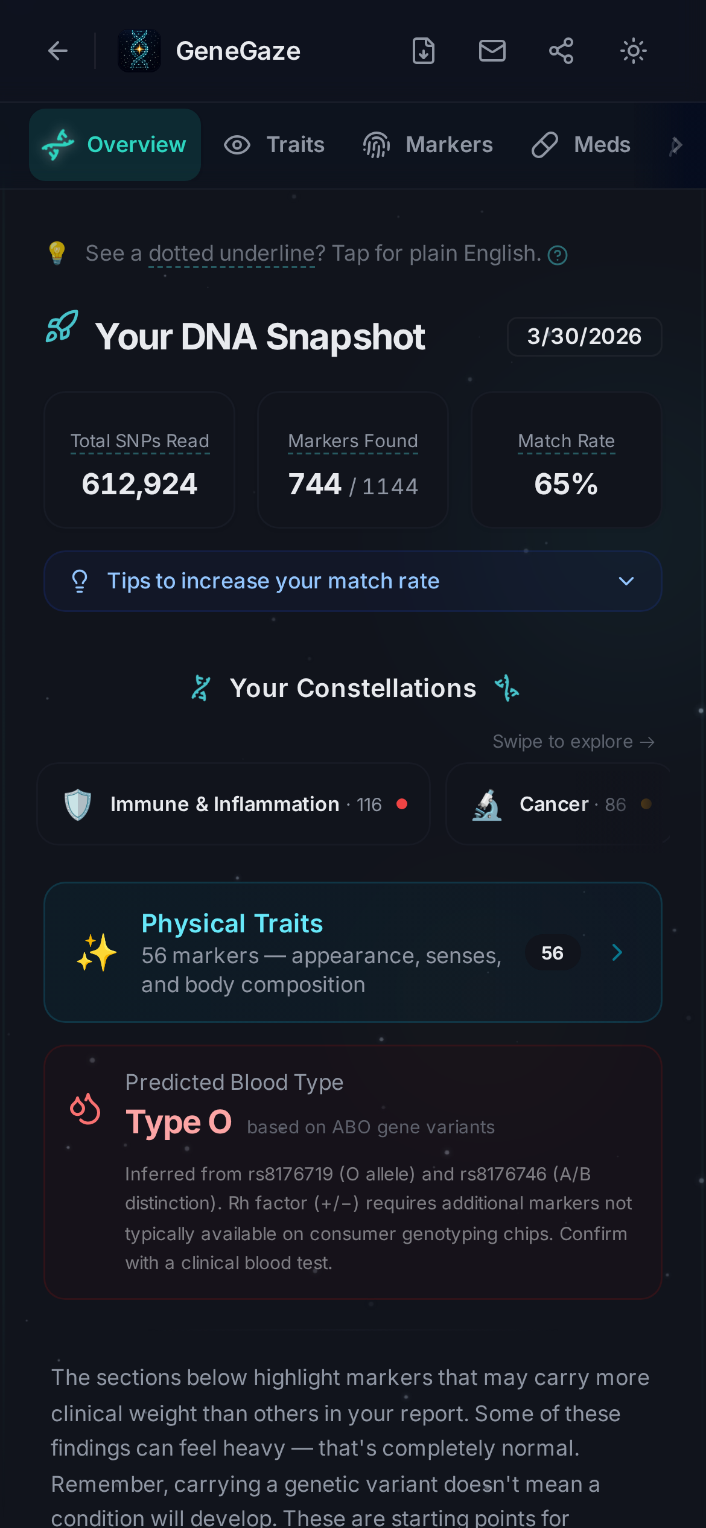The image size is (706, 1528).
Task: Tap the red status dot on Immune & Inflammation
Action: (x=403, y=804)
